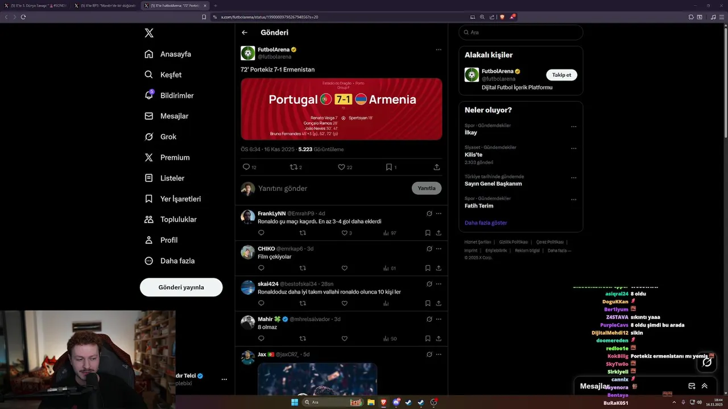
Task: Click the Gönderi yayınla button
Action: click(x=181, y=287)
